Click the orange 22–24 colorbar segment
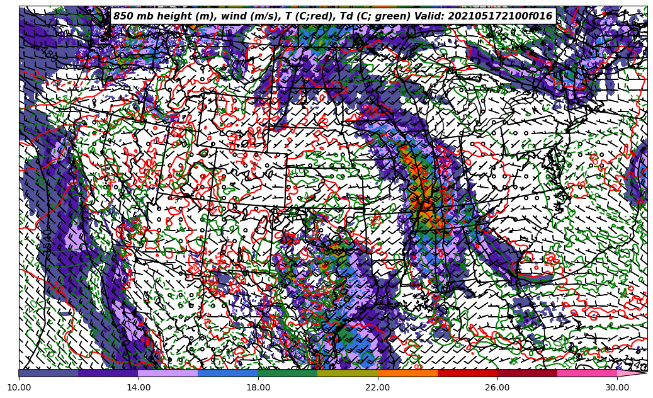653x398 pixels. (x=407, y=373)
